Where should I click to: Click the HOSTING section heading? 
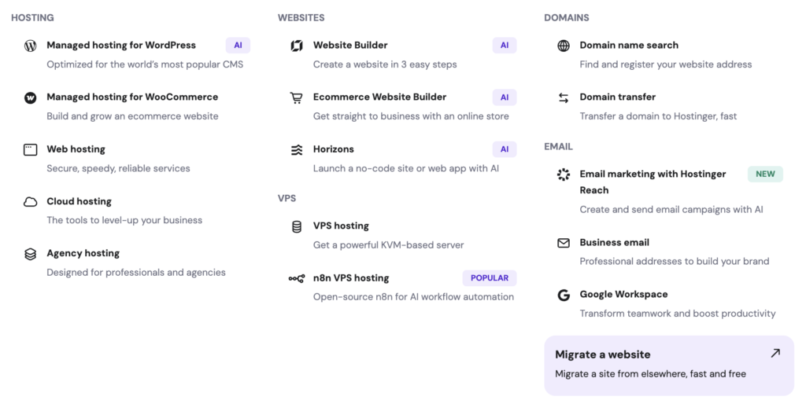32,17
